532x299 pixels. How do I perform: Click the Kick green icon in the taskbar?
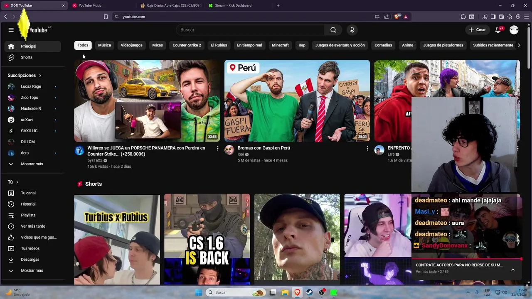coord(334,292)
